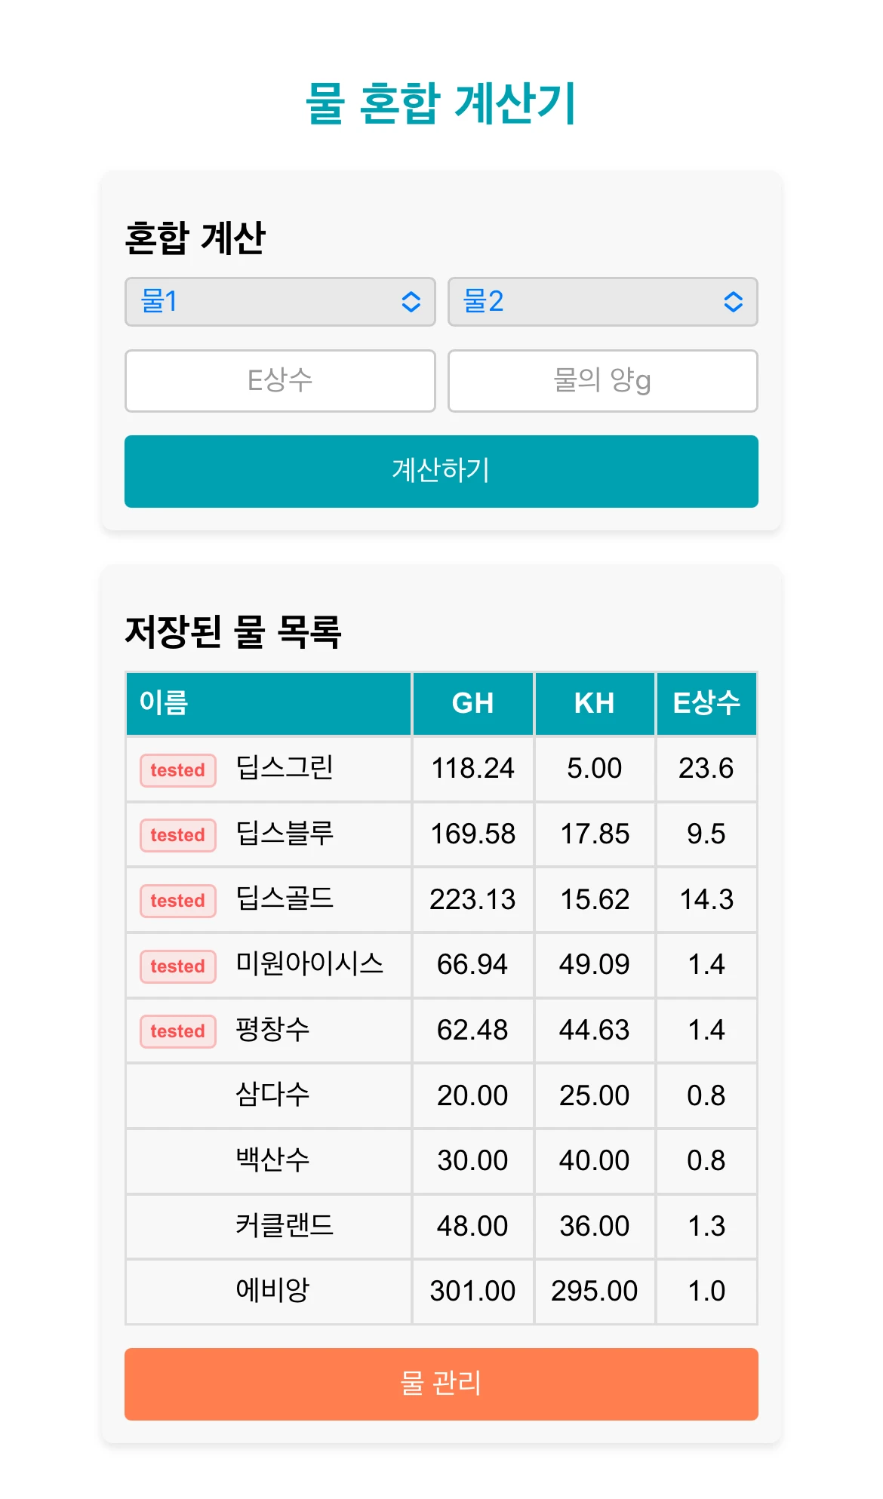Select the 삼다수 row name
883x1499 pixels.
point(272,1095)
